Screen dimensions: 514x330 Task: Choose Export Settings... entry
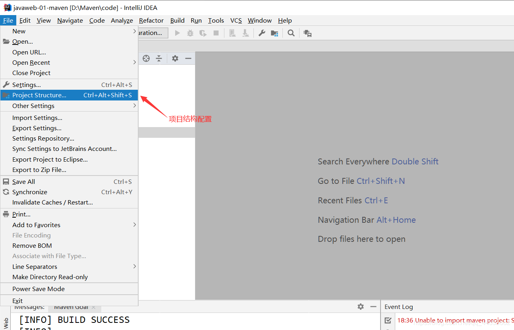click(x=69, y=128)
